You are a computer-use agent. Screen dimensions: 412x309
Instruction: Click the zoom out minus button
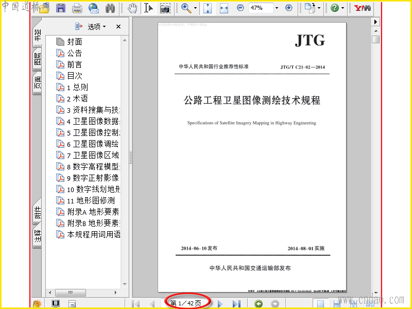(x=240, y=8)
